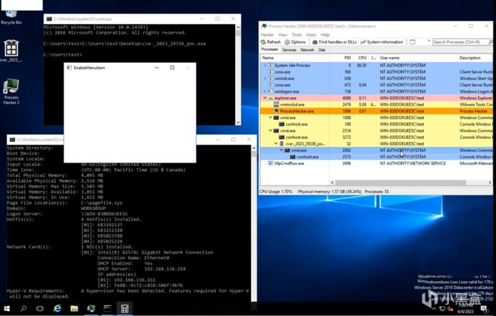Click the left arrow of the process list horizontal scrollbar
Image resolution: width=496 pixels, height=316 pixels.
(x=332, y=182)
